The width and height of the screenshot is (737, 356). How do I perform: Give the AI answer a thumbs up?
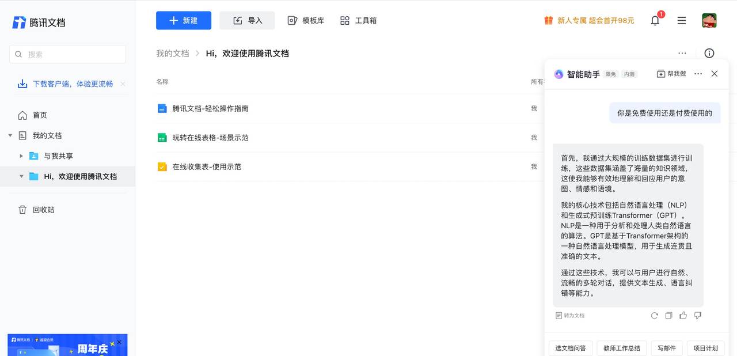[683, 315]
